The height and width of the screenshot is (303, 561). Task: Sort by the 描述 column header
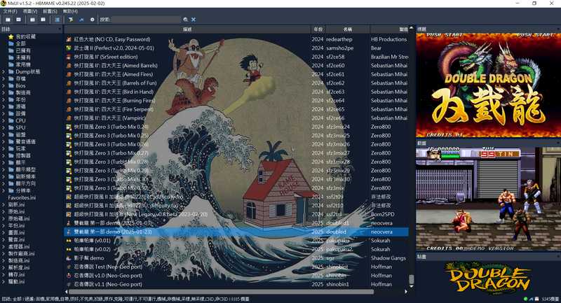tap(187, 29)
